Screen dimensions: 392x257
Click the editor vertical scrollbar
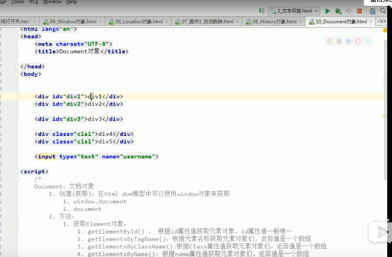click(385, 110)
